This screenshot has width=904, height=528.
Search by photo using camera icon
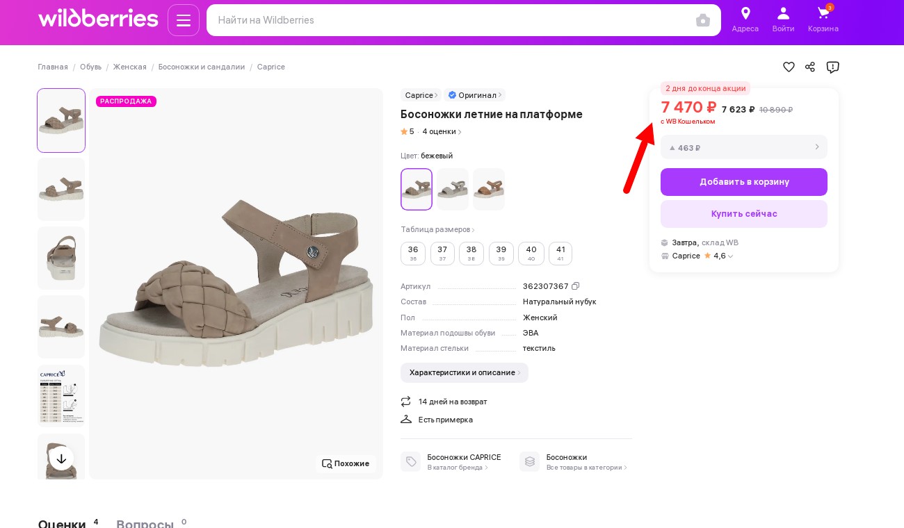click(703, 20)
